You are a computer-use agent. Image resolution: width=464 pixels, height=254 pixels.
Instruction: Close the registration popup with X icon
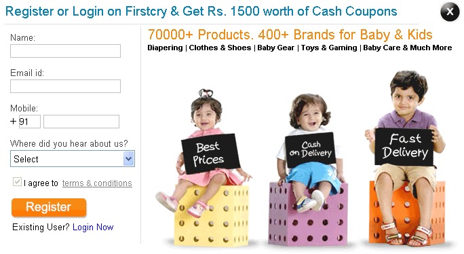tap(450, 12)
